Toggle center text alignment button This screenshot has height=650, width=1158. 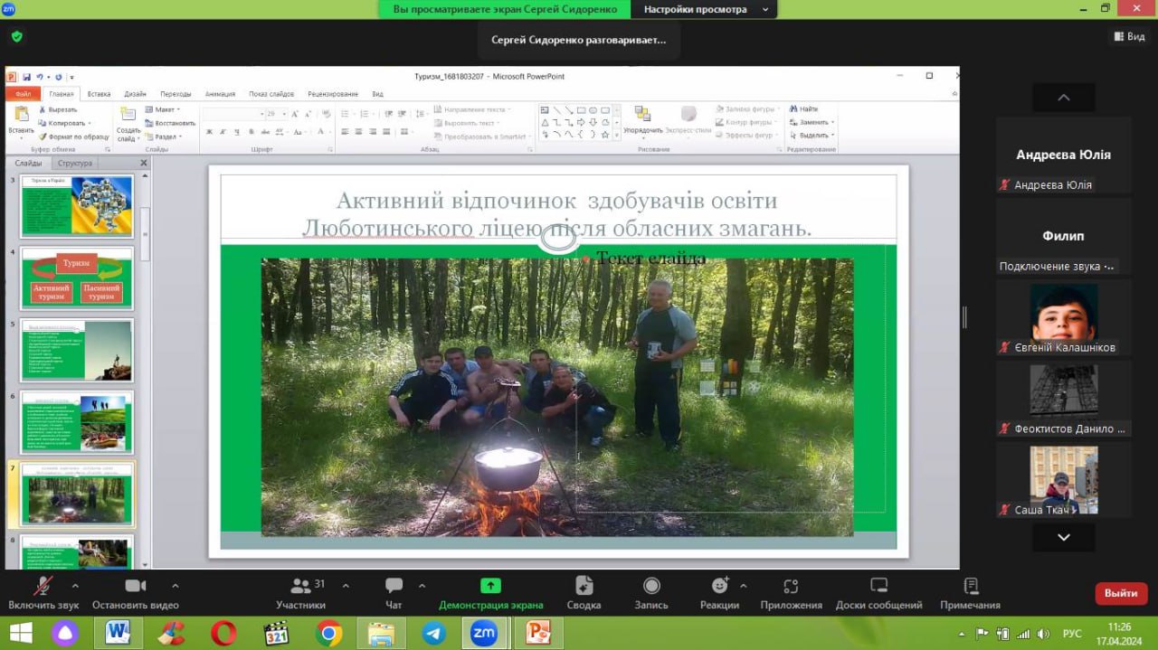[x=359, y=132]
